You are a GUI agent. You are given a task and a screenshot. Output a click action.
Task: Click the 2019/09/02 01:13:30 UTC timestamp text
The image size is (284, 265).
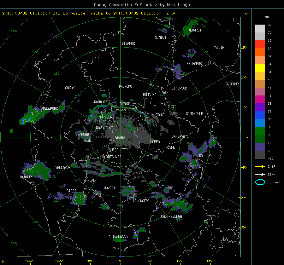tap(31, 13)
